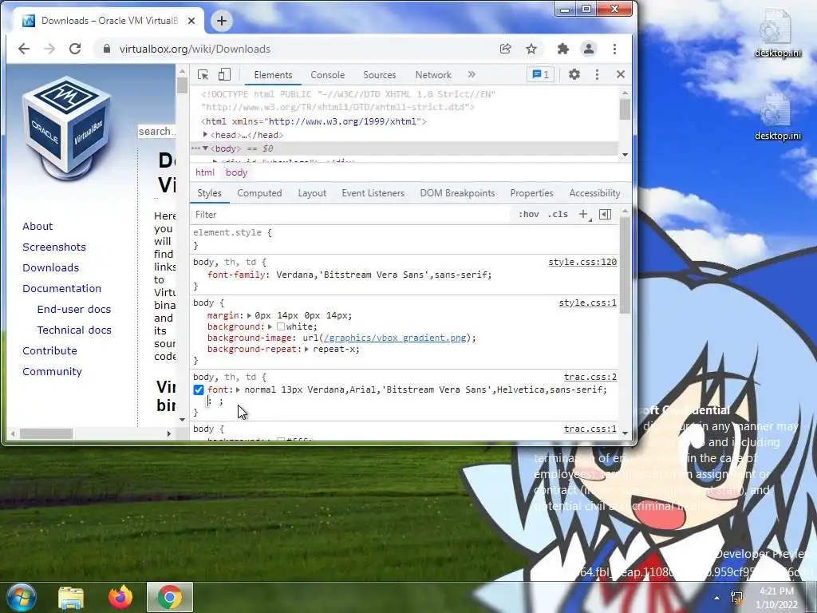Bookmark this page with star icon

(x=531, y=49)
